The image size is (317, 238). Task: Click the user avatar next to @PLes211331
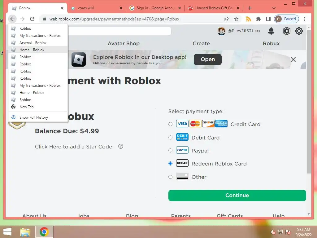pyautogui.click(x=222, y=31)
